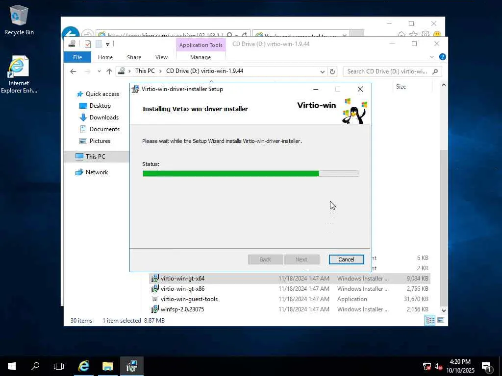This screenshot has height=376, width=502.
Task: Click the installation Status progress bar
Action: click(251, 173)
